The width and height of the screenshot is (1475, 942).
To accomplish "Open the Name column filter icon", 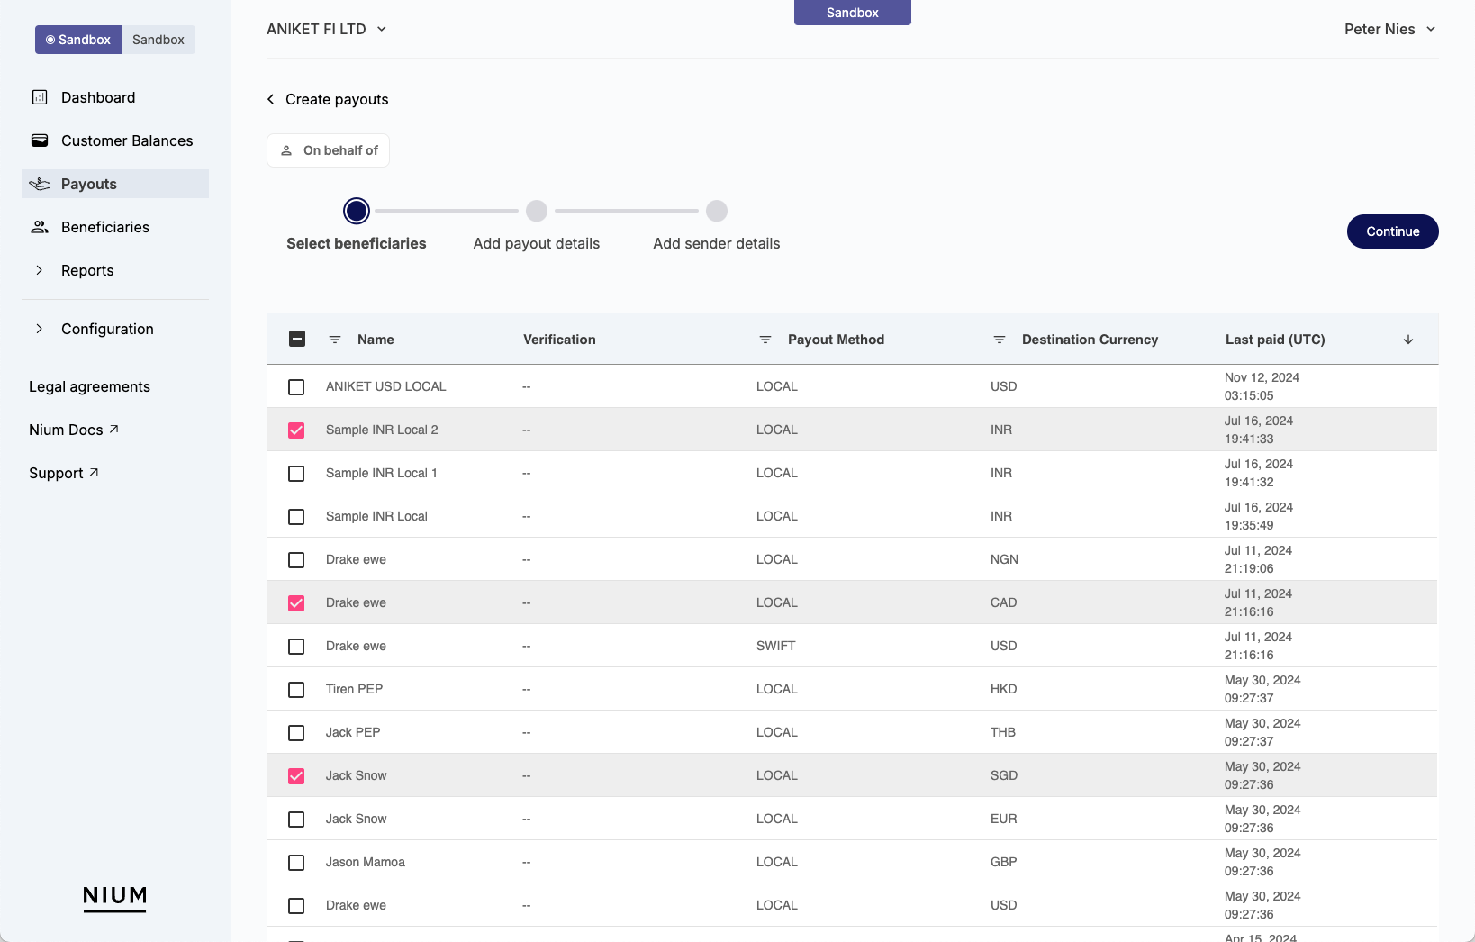I will pos(335,340).
